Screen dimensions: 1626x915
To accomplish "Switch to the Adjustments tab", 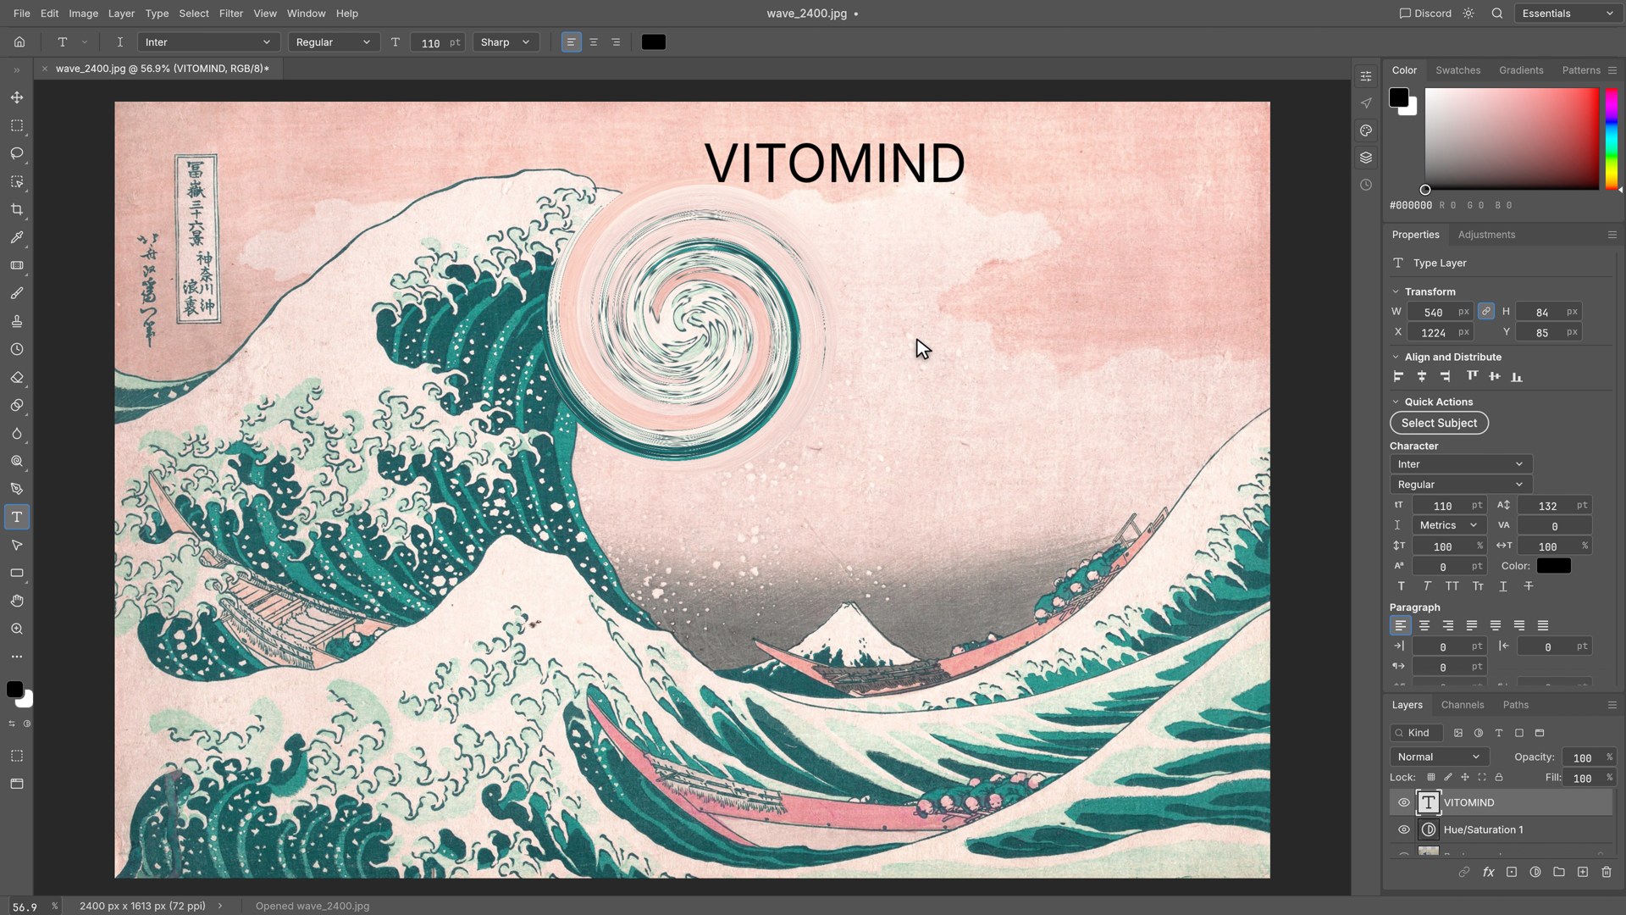I will (1486, 235).
